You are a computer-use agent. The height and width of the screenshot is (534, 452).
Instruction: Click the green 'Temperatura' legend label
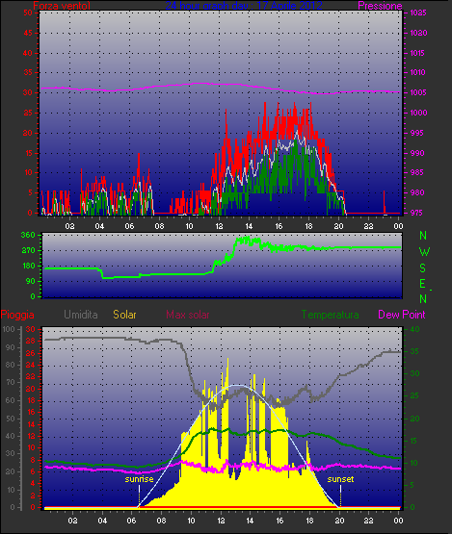331,315
